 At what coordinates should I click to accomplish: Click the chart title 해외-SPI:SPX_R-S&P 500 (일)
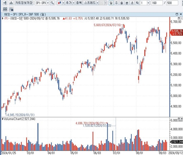click(25, 14)
